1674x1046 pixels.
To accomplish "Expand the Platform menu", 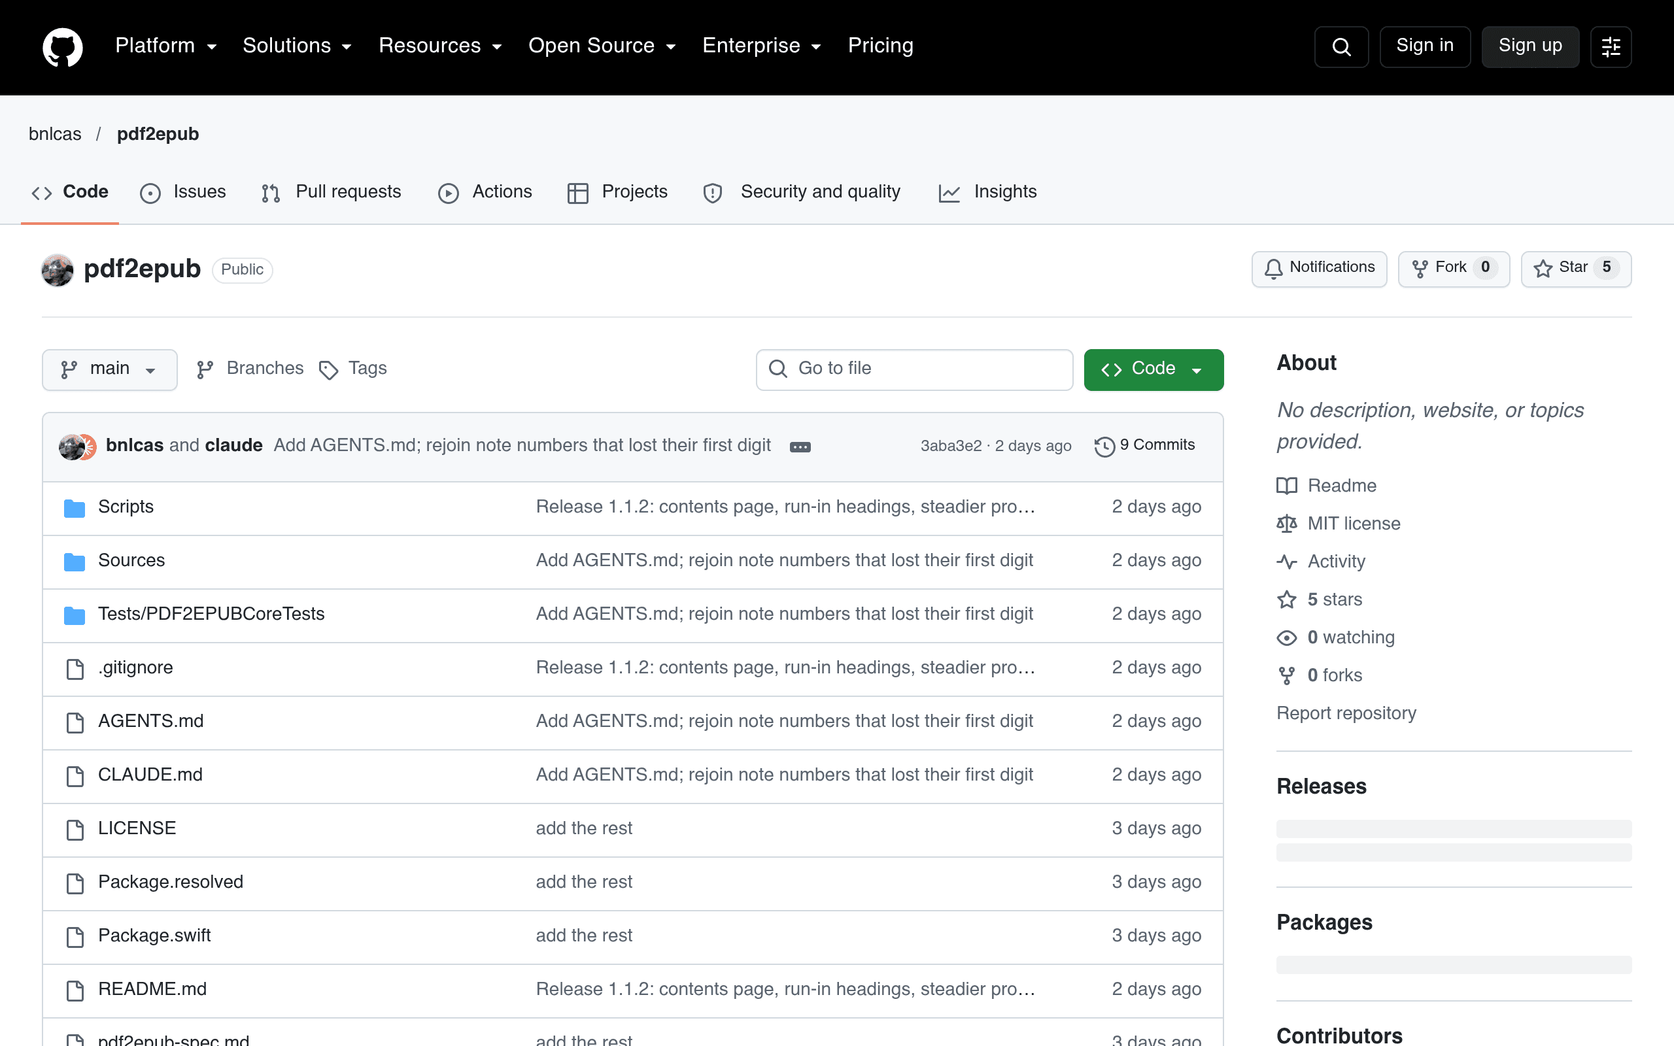I will (166, 46).
